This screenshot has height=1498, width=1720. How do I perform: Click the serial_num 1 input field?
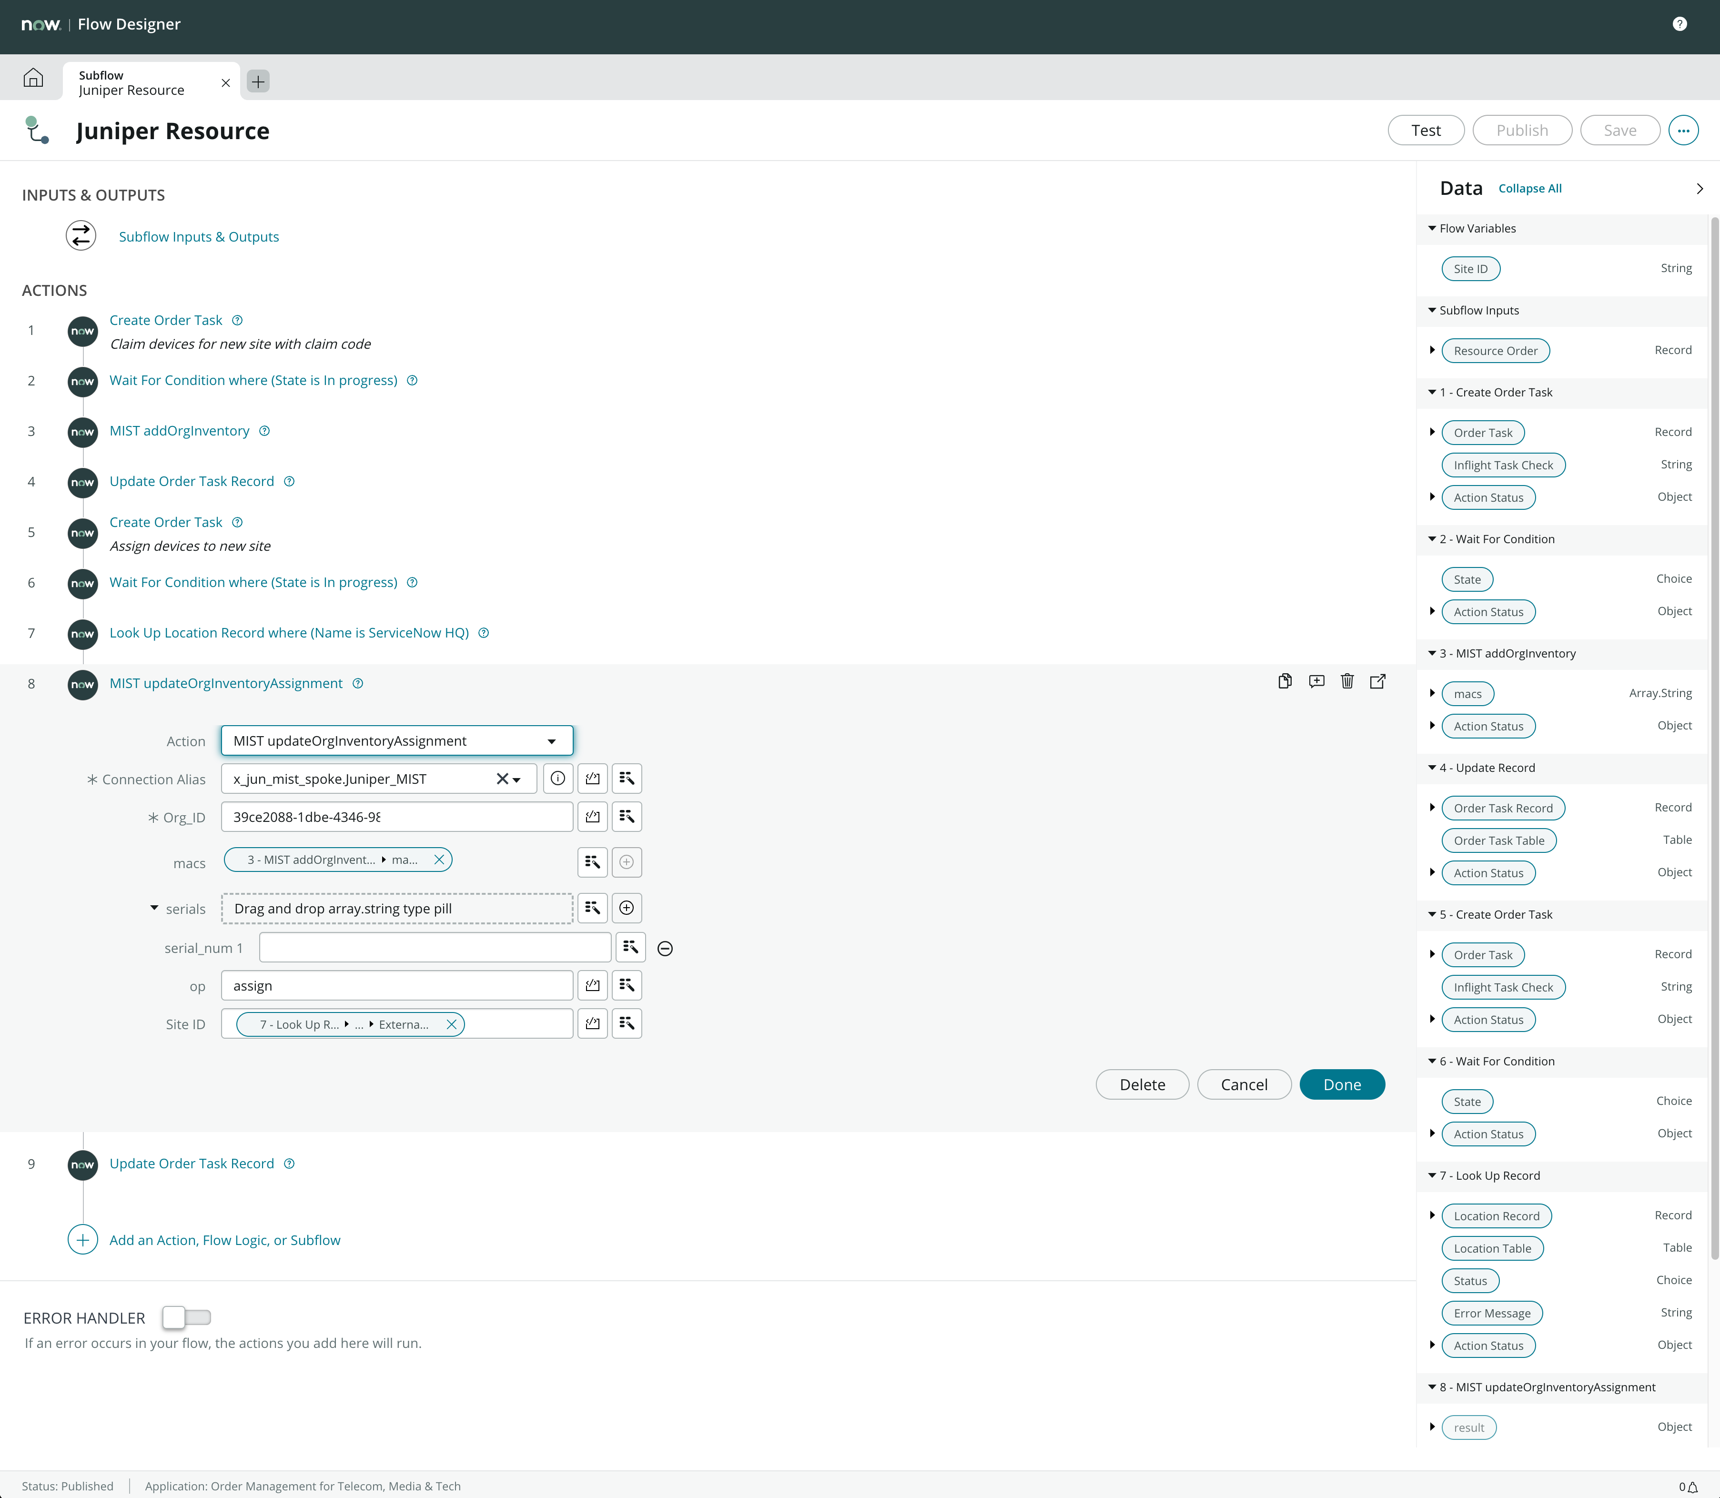point(435,947)
